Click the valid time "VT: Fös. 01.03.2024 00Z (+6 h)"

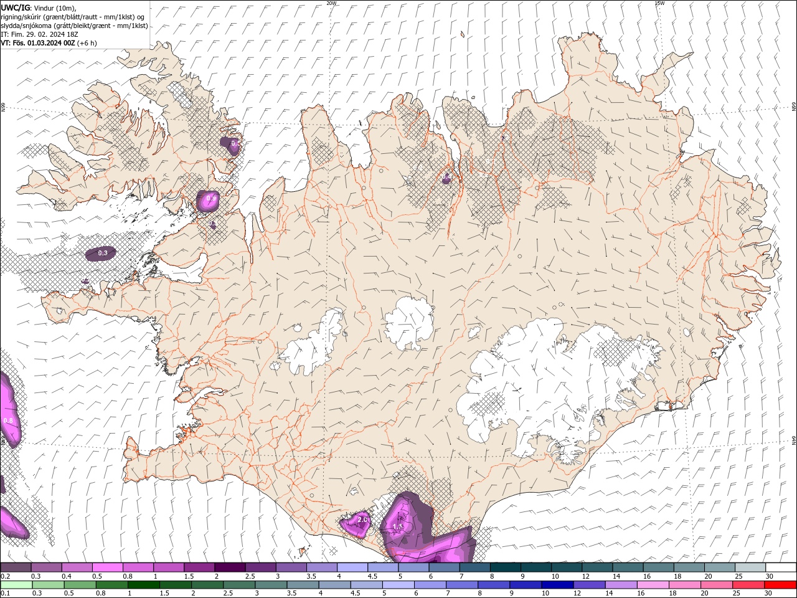click(x=49, y=43)
